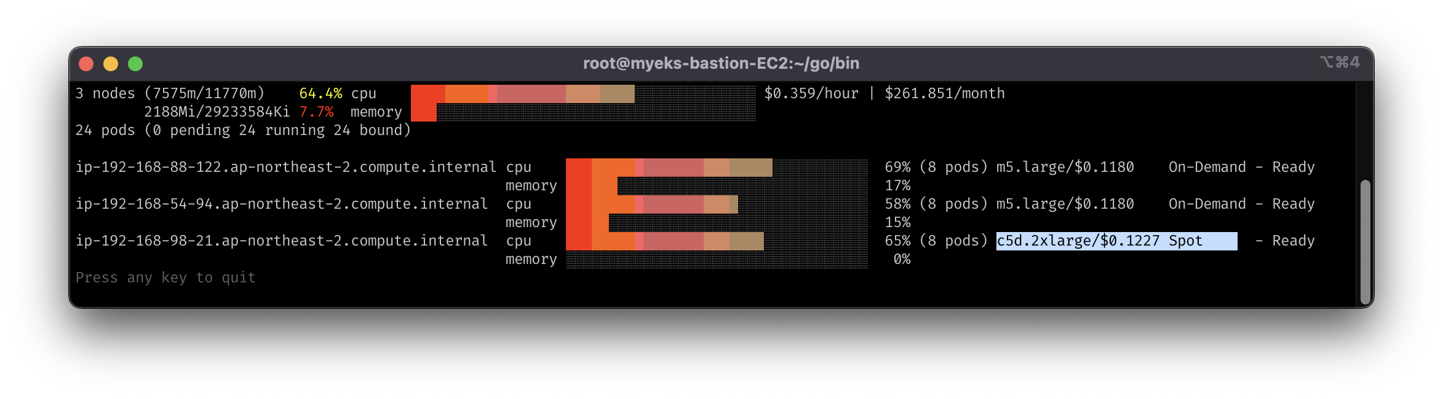This screenshot has height=399, width=1443.
Task: Click node name ip-192-168-88-122
Action: point(285,167)
